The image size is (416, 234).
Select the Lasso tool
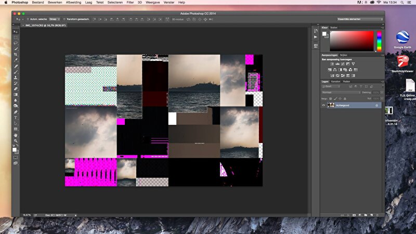pos(16,43)
